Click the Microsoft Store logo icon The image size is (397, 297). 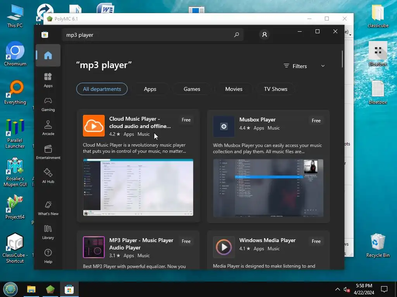(45, 34)
